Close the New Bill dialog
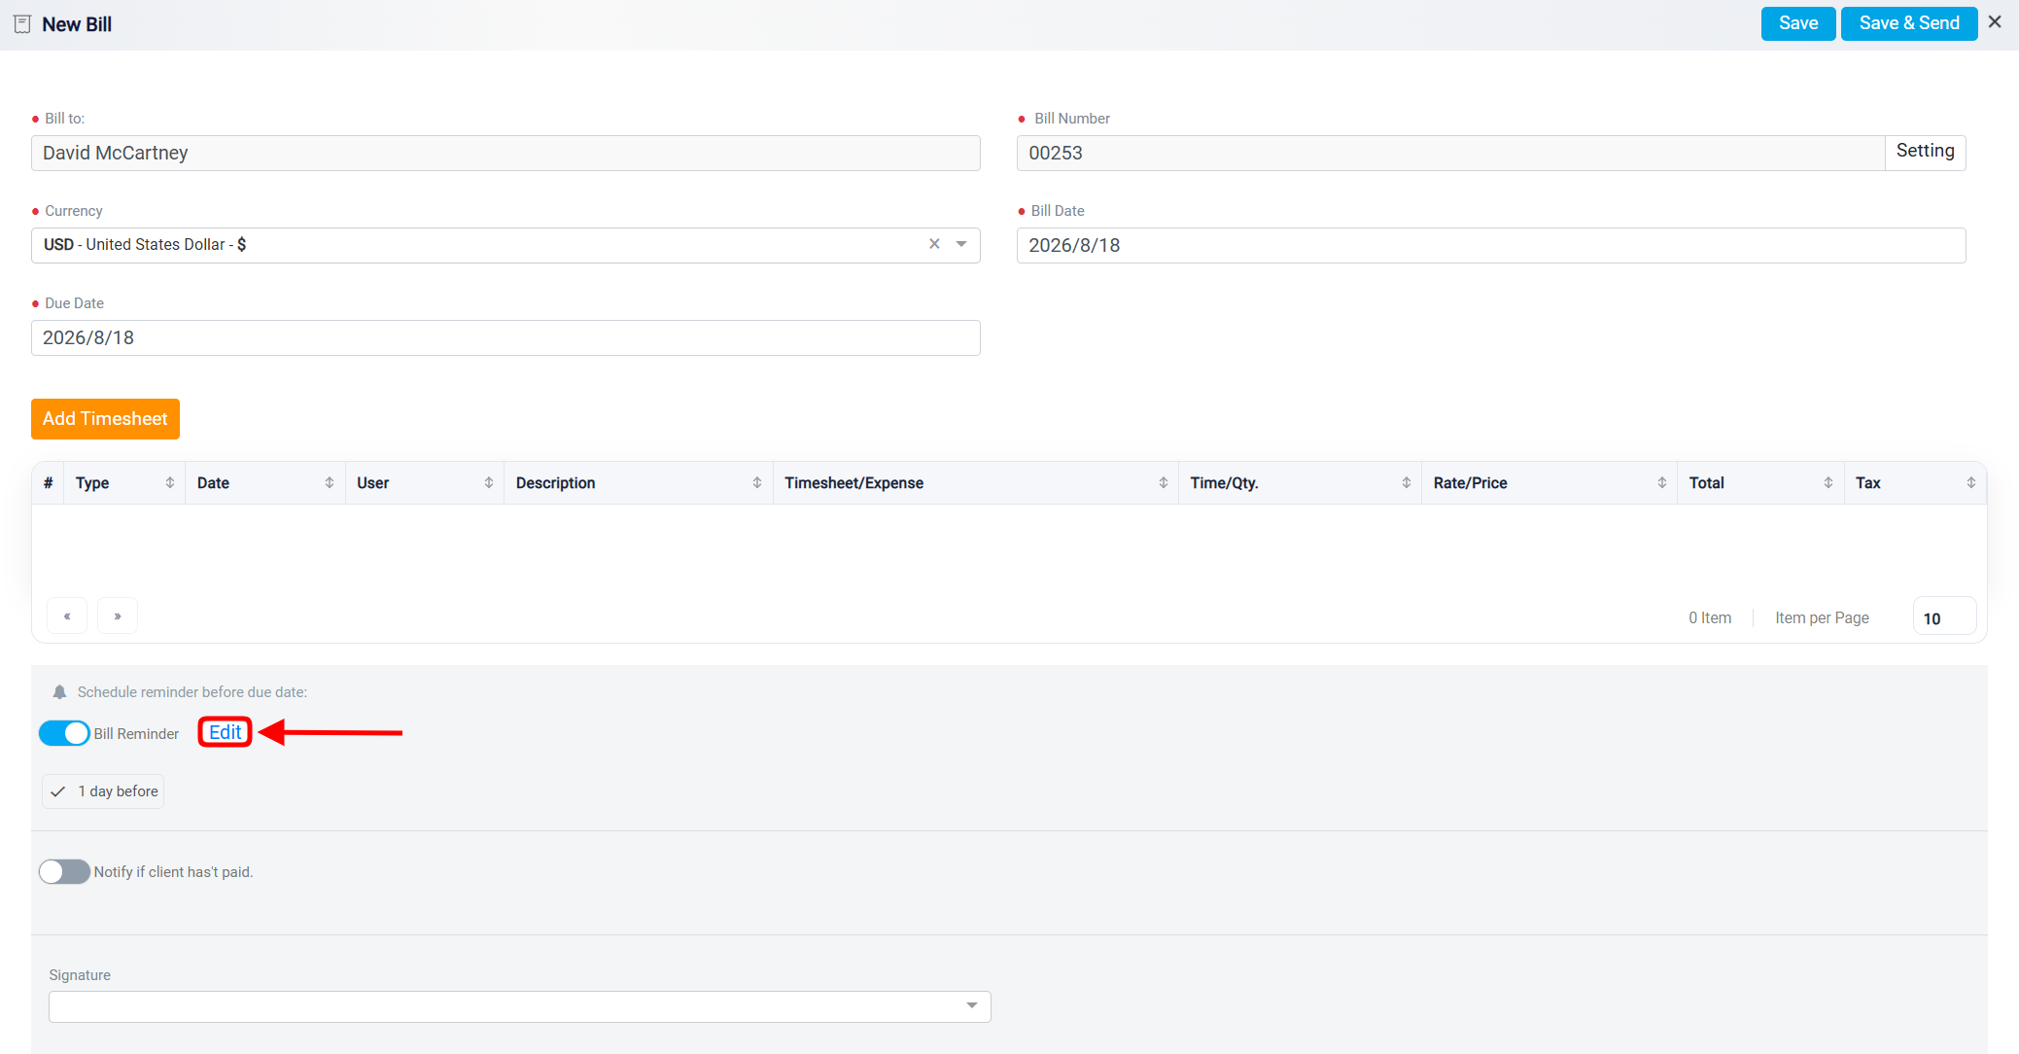2019x1054 pixels. [1995, 21]
